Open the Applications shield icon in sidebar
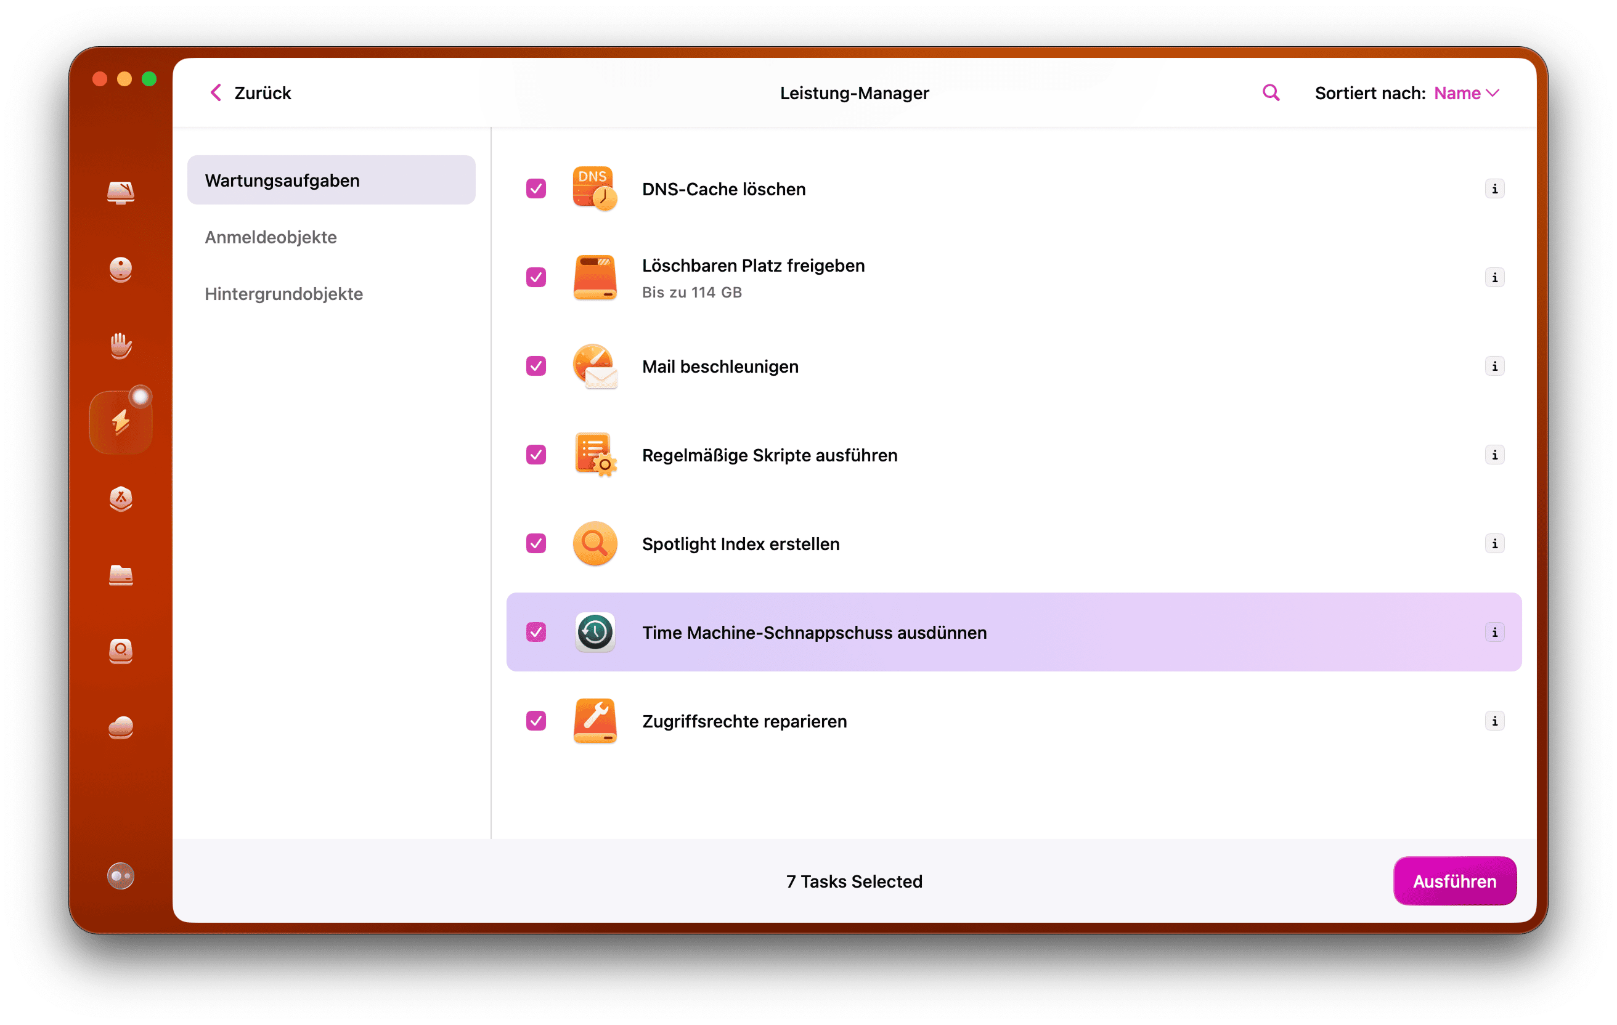 (x=121, y=500)
